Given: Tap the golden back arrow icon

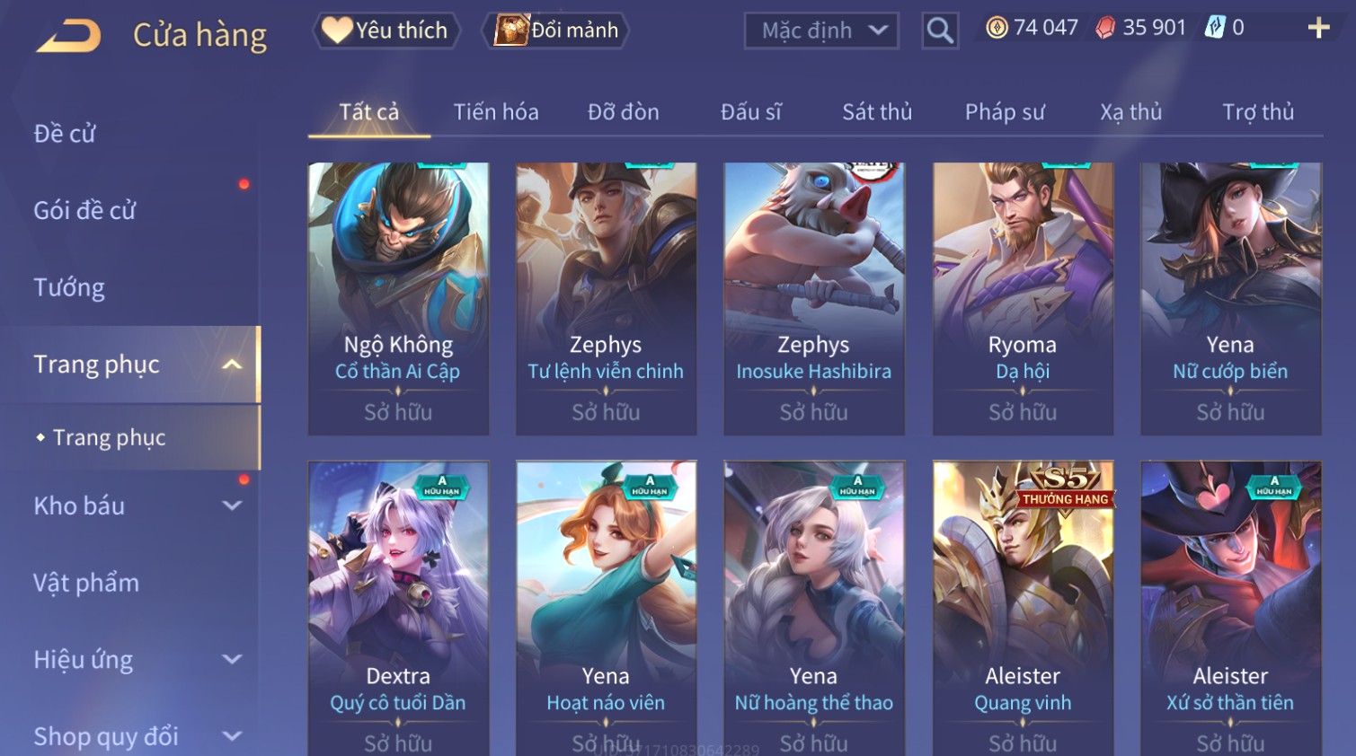Looking at the screenshot, I should tap(68, 36).
